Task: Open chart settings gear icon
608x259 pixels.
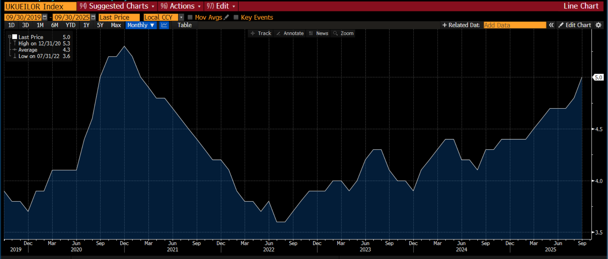Action: point(598,25)
